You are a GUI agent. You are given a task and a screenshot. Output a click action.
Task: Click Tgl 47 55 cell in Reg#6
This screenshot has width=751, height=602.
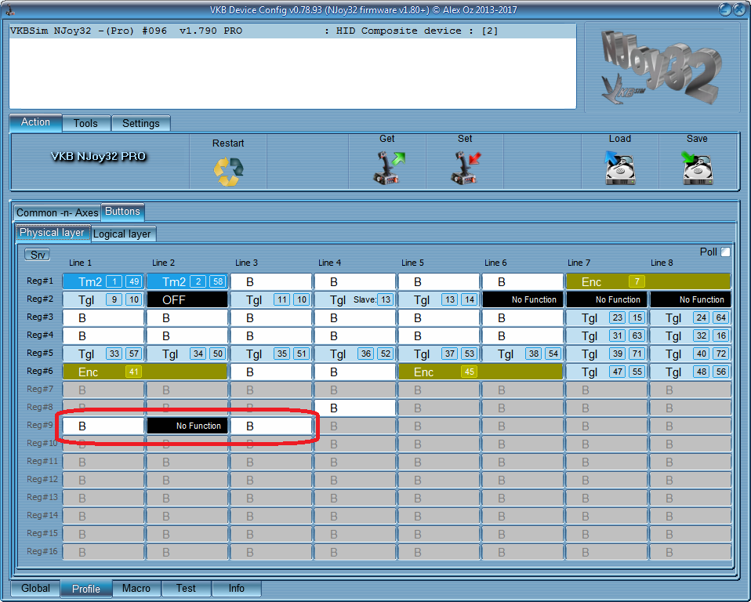pos(607,372)
